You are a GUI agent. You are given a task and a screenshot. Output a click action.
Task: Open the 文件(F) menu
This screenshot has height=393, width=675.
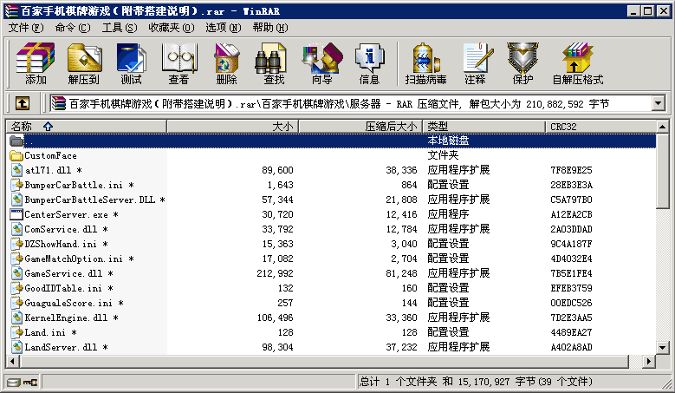tap(25, 28)
